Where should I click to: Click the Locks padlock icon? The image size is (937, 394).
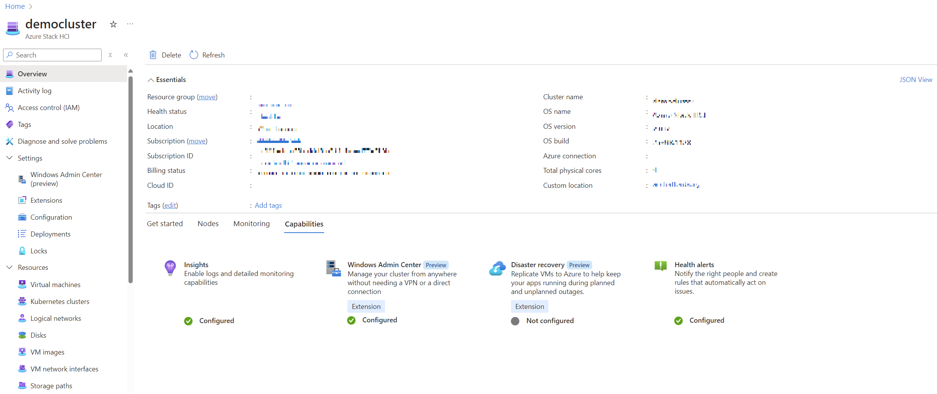[x=22, y=251]
